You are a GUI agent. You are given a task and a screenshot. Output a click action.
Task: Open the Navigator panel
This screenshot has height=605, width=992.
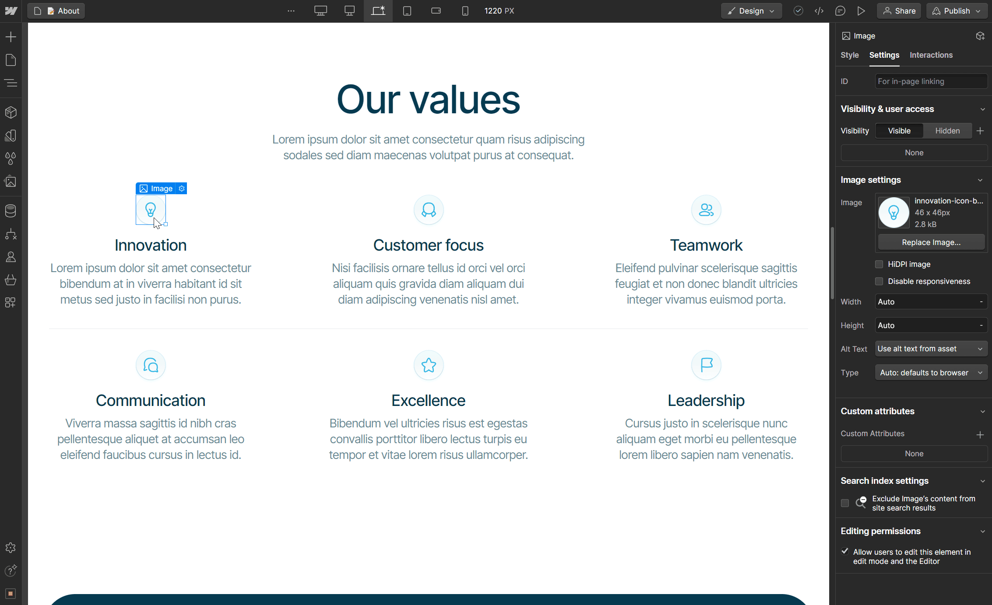click(11, 83)
